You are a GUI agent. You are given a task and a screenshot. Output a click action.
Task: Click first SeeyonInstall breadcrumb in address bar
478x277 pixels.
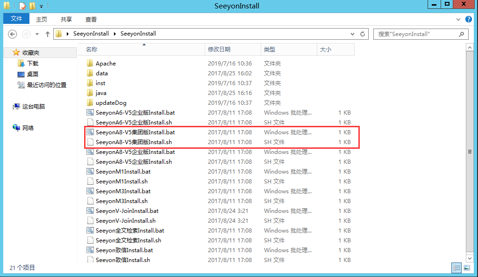pyautogui.click(x=91, y=34)
